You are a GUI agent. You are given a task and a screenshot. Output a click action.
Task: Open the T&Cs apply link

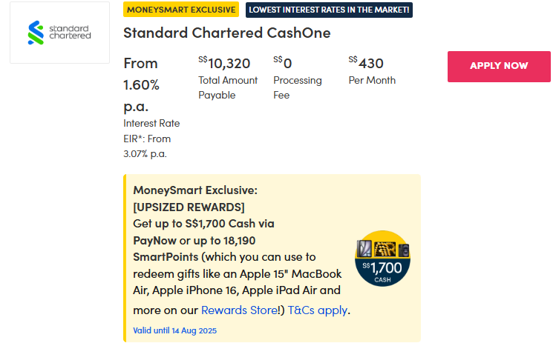point(318,310)
